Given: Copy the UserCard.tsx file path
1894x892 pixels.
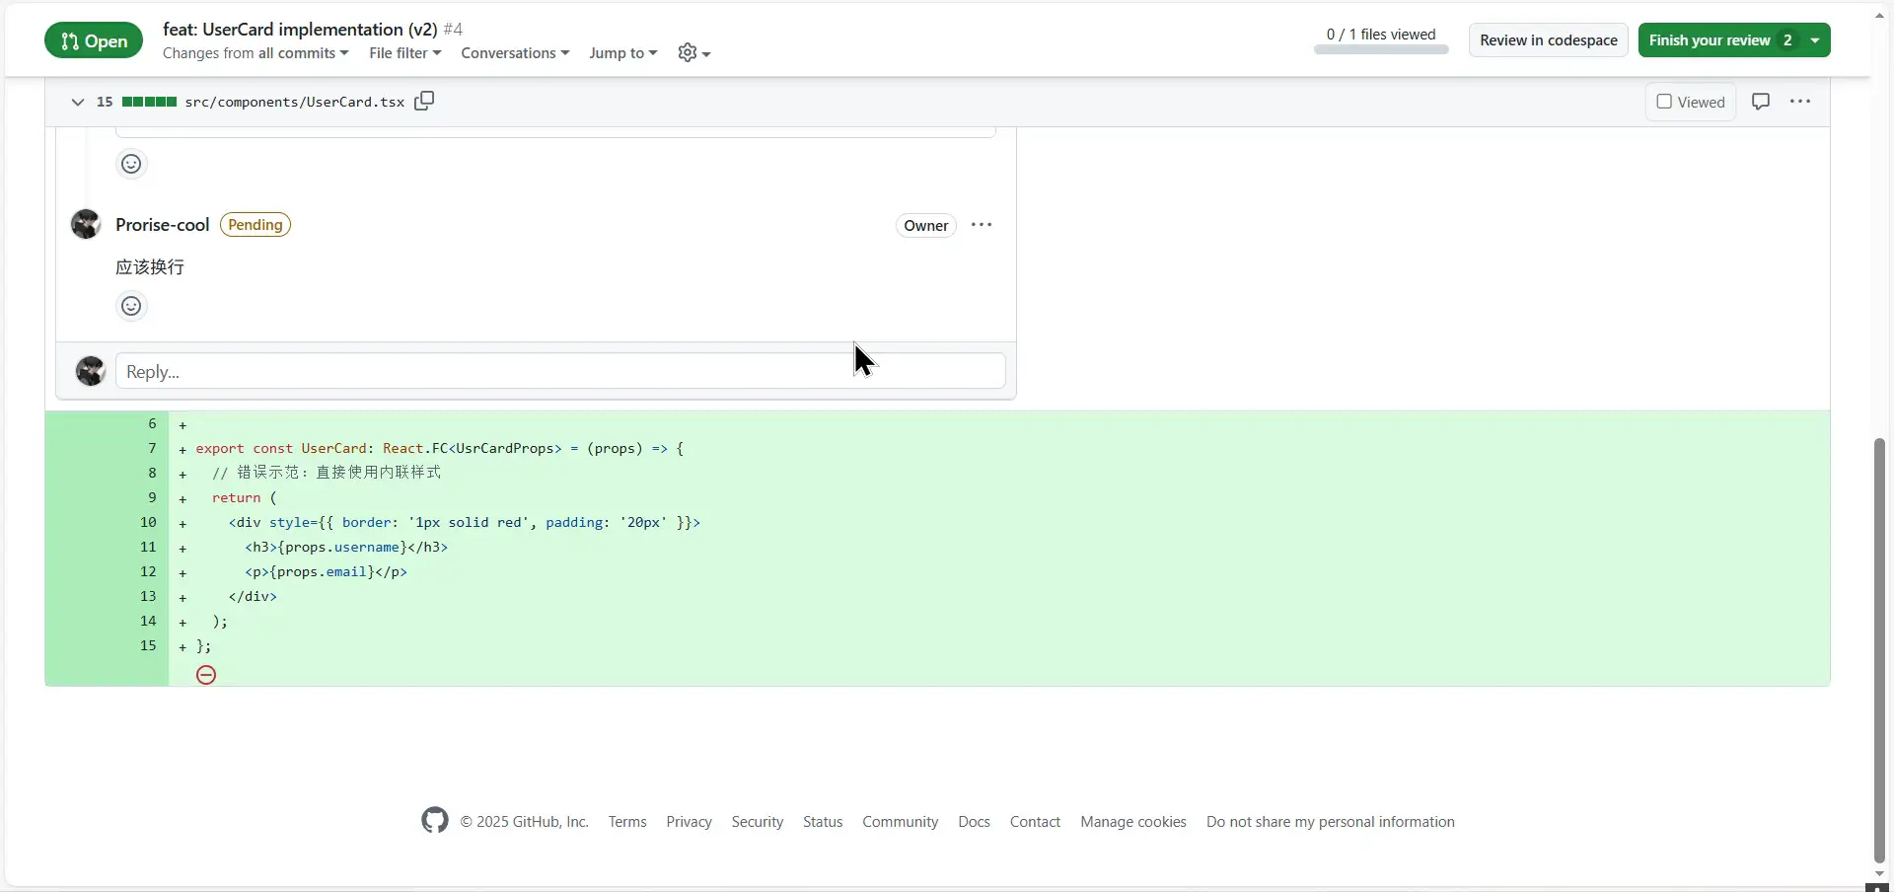Looking at the screenshot, I should click(424, 102).
